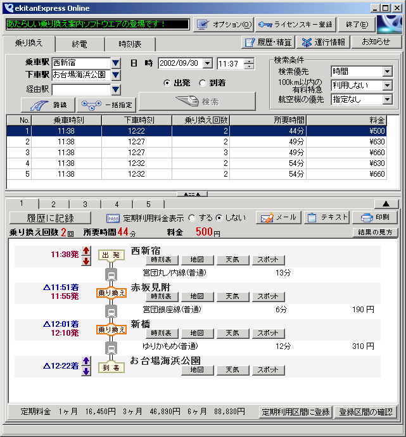Select the 乗り換え tab

coord(29,43)
